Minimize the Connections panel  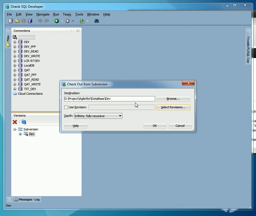78,31
